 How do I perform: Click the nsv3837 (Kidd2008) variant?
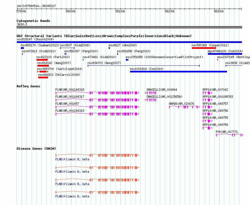tap(67, 48)
